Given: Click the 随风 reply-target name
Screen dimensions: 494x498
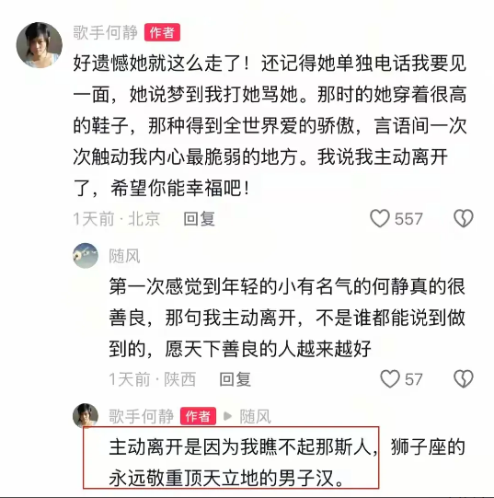Looking at the screenshot, I should point(255,416).
